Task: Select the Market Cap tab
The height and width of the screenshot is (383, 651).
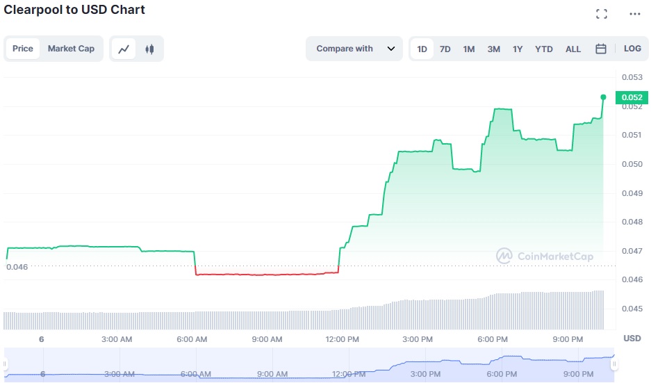Action: pos(71,49)
